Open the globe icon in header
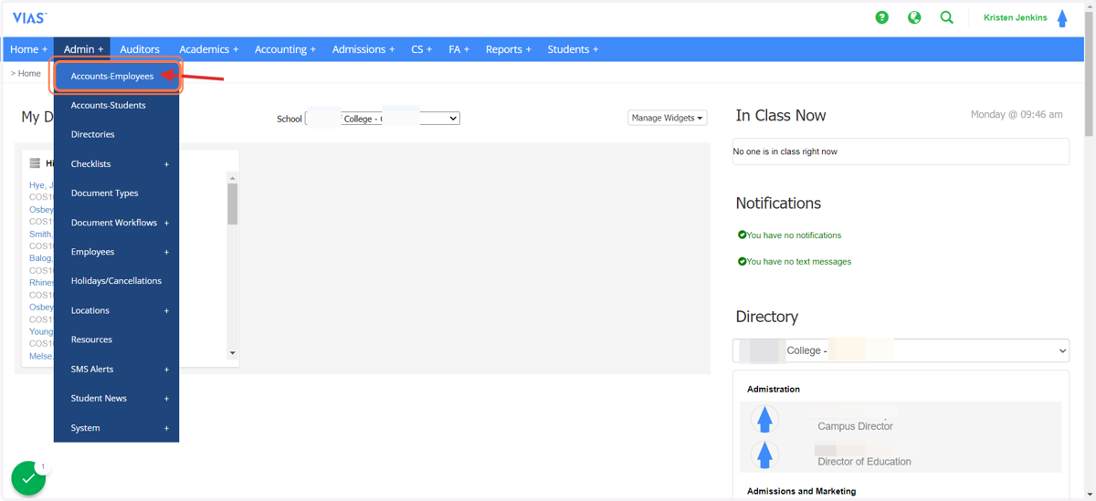This screenshot has height=501, width=1096. pyautogui.click(x=914, y=17)
